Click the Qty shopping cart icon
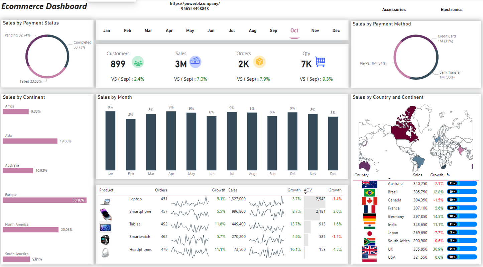The image size is (483, 267). pos(320,62)
